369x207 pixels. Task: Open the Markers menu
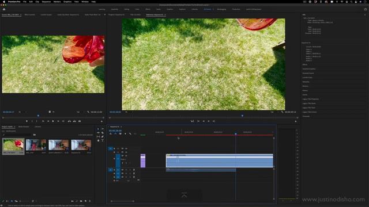(57, 2)
